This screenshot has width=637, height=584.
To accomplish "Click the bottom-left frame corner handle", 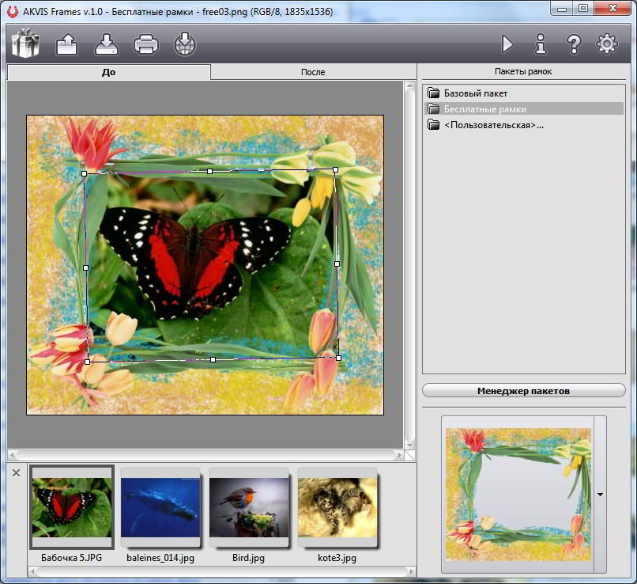I will click(87, 362).
